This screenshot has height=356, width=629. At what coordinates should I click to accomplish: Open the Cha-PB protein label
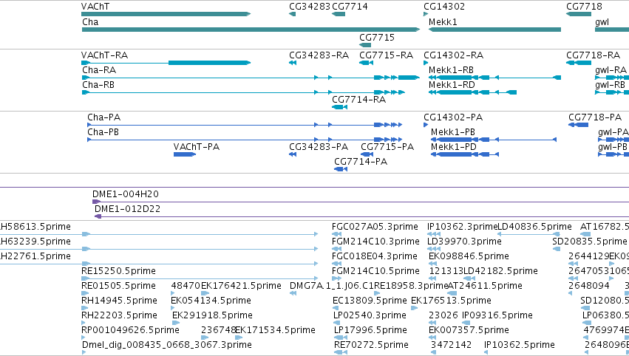[103, 132]
